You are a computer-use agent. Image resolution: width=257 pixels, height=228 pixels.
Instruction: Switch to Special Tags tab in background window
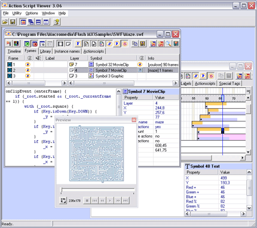(x=230, y=83)
